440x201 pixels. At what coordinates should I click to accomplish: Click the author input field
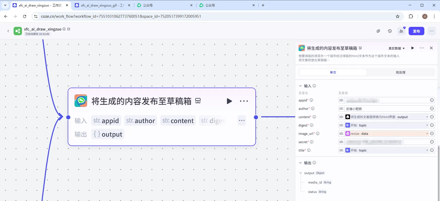(386, 109)
